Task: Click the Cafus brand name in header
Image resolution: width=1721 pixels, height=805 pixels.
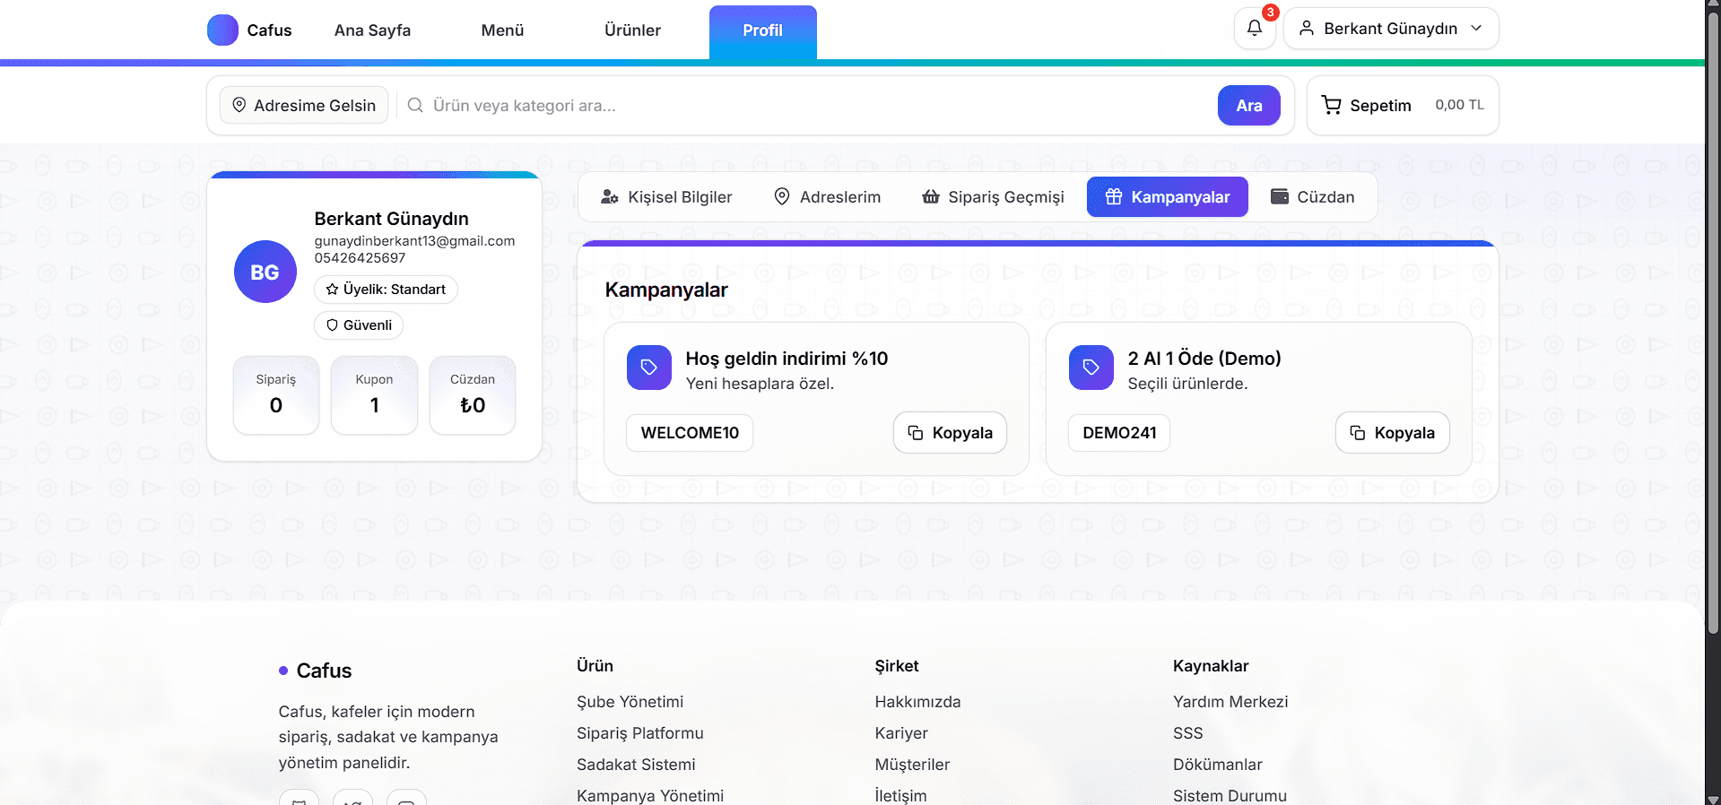Action: click(x=269, y=30)
